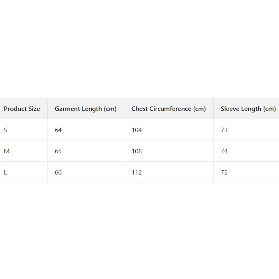Select the S size cell
The height and width of the screenshot is (279, 279).
click(x=6, y=130)
